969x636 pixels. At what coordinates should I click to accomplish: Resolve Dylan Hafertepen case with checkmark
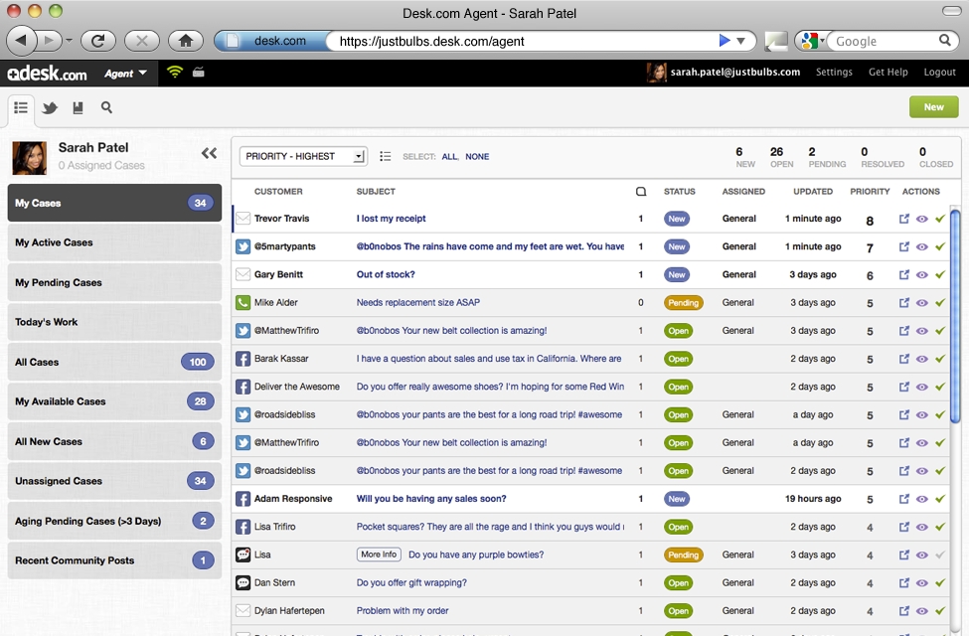click(x=940, y=610)
